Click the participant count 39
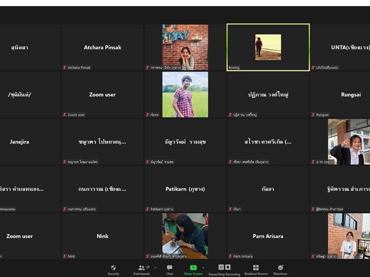Screen dimensions: 370x277 tap(148, 267)
